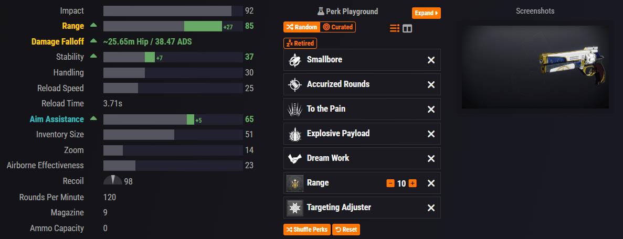The height and width of the screenshot is (239, 623).
Task: Remove the Explosive Payload perk
Action: [431, 134]
